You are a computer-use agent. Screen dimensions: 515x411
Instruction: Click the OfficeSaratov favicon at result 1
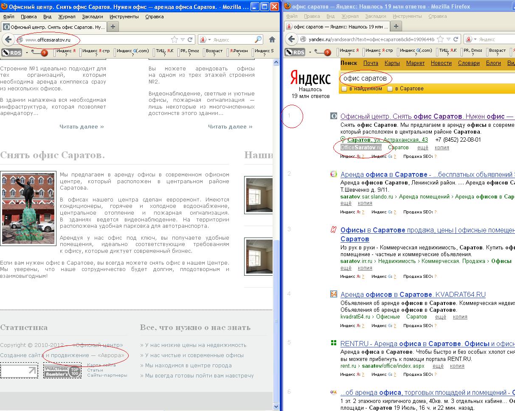coord(334,116)
